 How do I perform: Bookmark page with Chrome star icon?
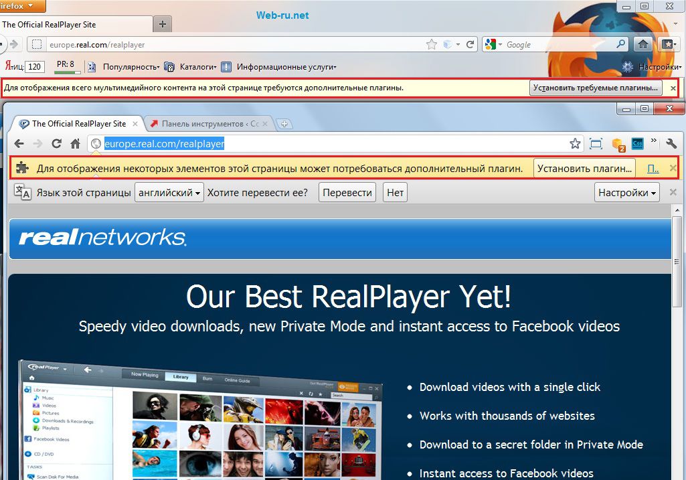click(x=575, y=143)
